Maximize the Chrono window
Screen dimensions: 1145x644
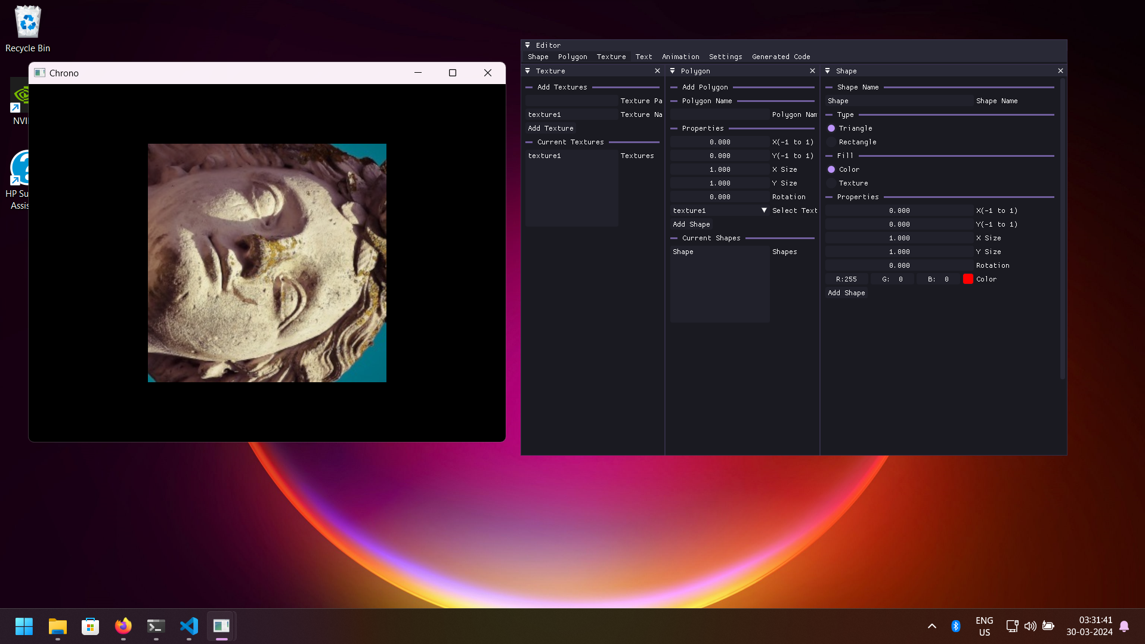[453, 73]
